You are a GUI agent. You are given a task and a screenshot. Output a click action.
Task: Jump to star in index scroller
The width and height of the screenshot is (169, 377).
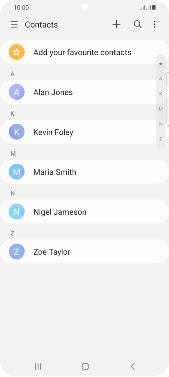[161, 64]
